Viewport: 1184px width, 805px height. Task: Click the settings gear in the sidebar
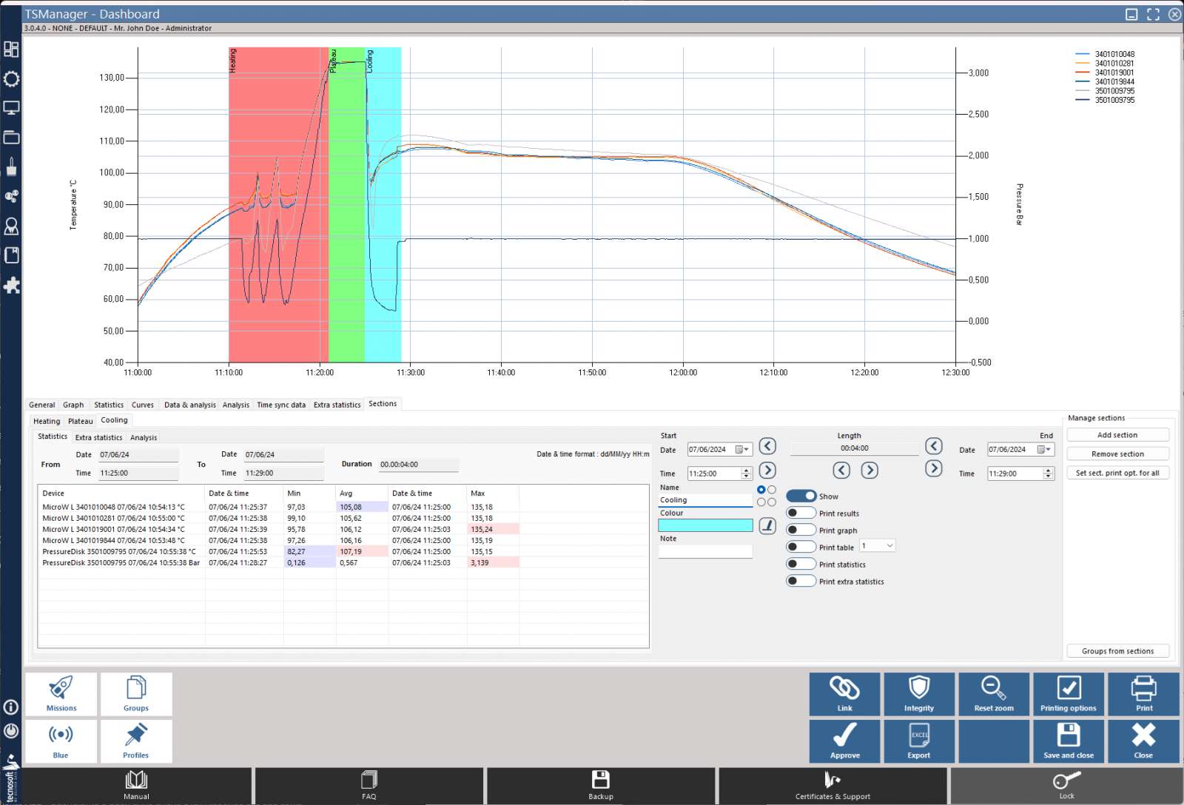11,79
